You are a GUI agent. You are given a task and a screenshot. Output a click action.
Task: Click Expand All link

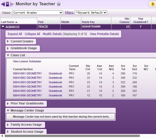pyautogui.click(x=15, y=34)
